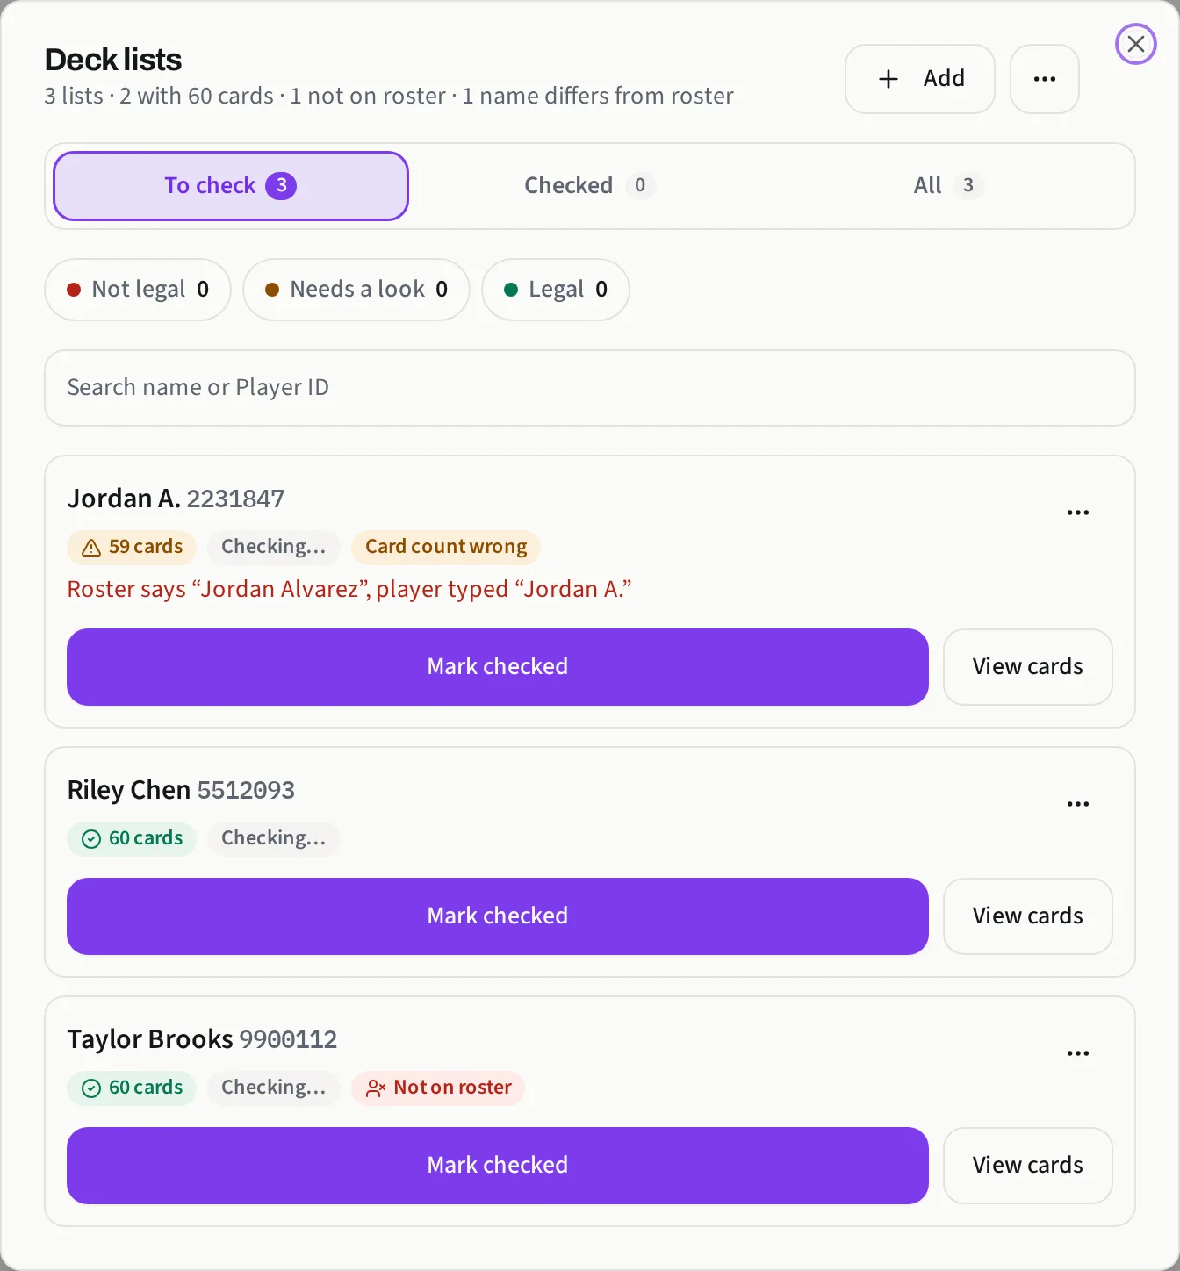Select Jordan A. player ID 2231847

235,499
